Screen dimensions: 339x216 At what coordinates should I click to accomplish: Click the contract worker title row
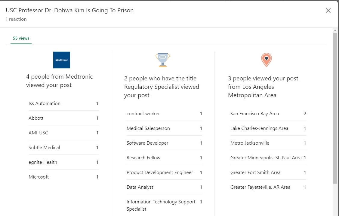pyautogui.click(x=164, y=114)
